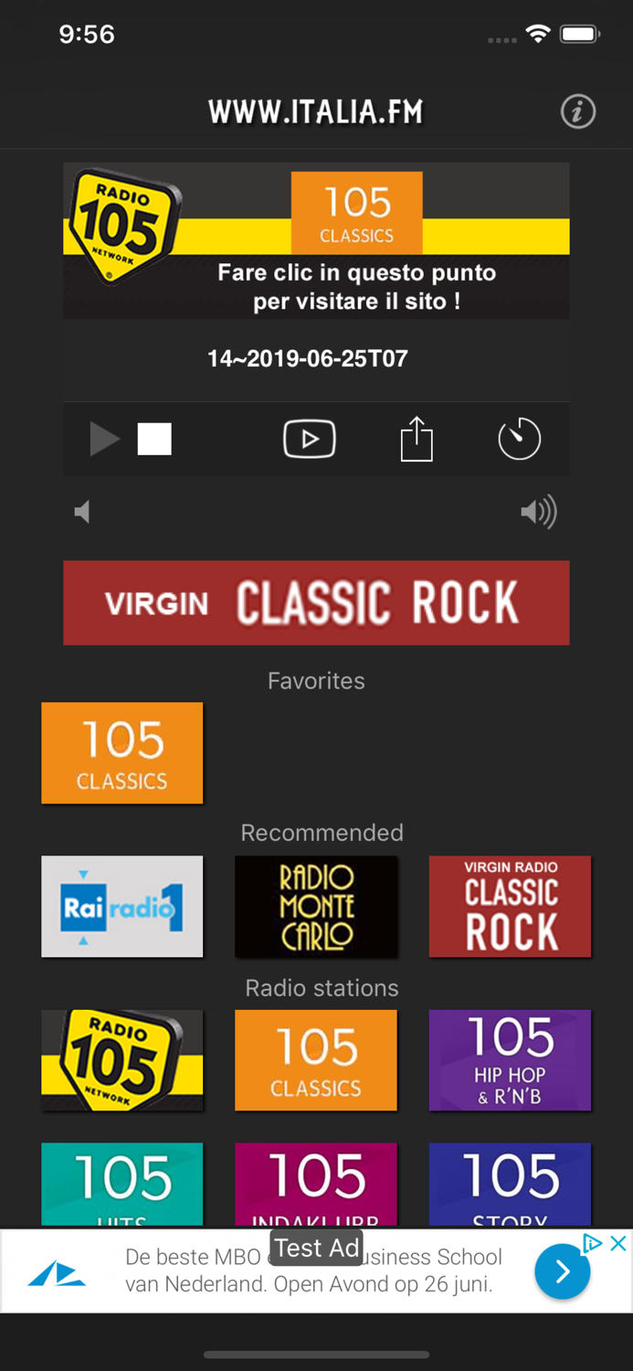633x1371 pixels.
Task: Open the info screen
Action: tap(577, 112)
